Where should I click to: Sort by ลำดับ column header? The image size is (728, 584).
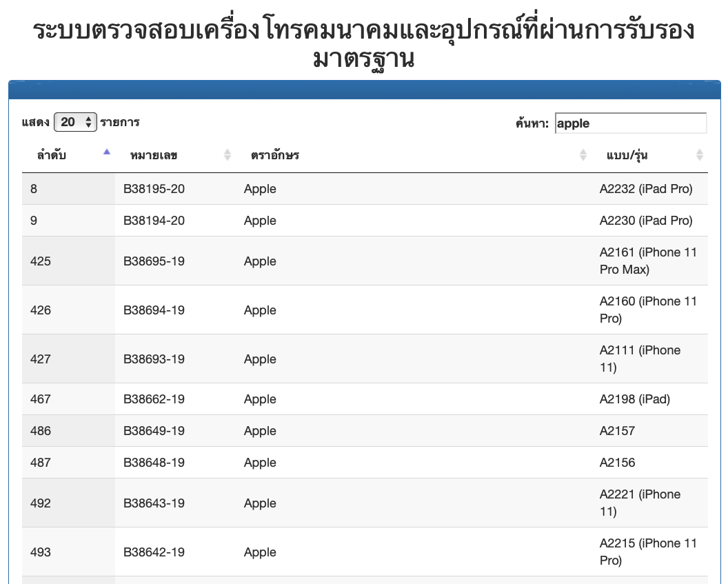point(52,155)
